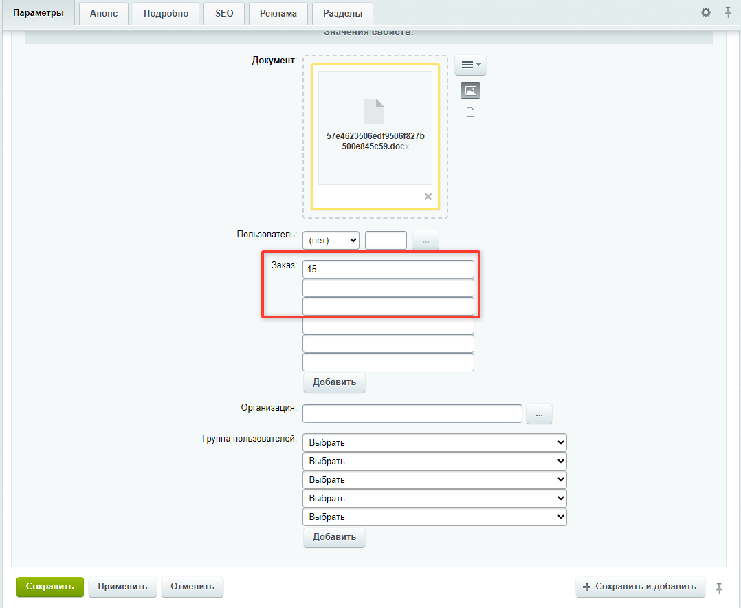741x608 pixels.
Task: Click Добавить under the Заказ fields
Action: click(334, 382)
